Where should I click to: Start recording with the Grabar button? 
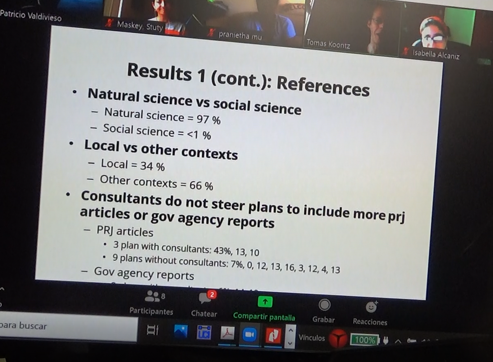[x=324, y=311]
